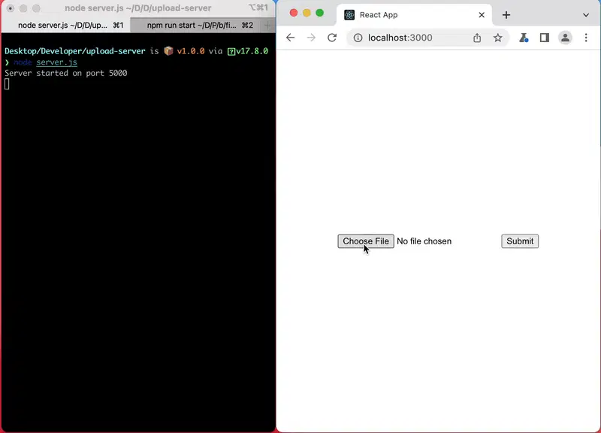The height and width of the screenshot is (433, 601).
Task: Open Chrome Labs flask icon
Action: pos(524,38)
